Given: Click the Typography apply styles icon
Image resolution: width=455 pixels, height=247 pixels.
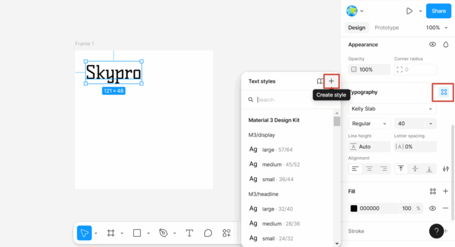Looking at the screenshot, I should click(444, 92).
